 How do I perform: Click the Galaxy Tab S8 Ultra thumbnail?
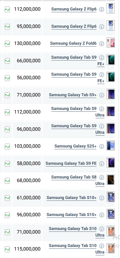coord(110,180)
